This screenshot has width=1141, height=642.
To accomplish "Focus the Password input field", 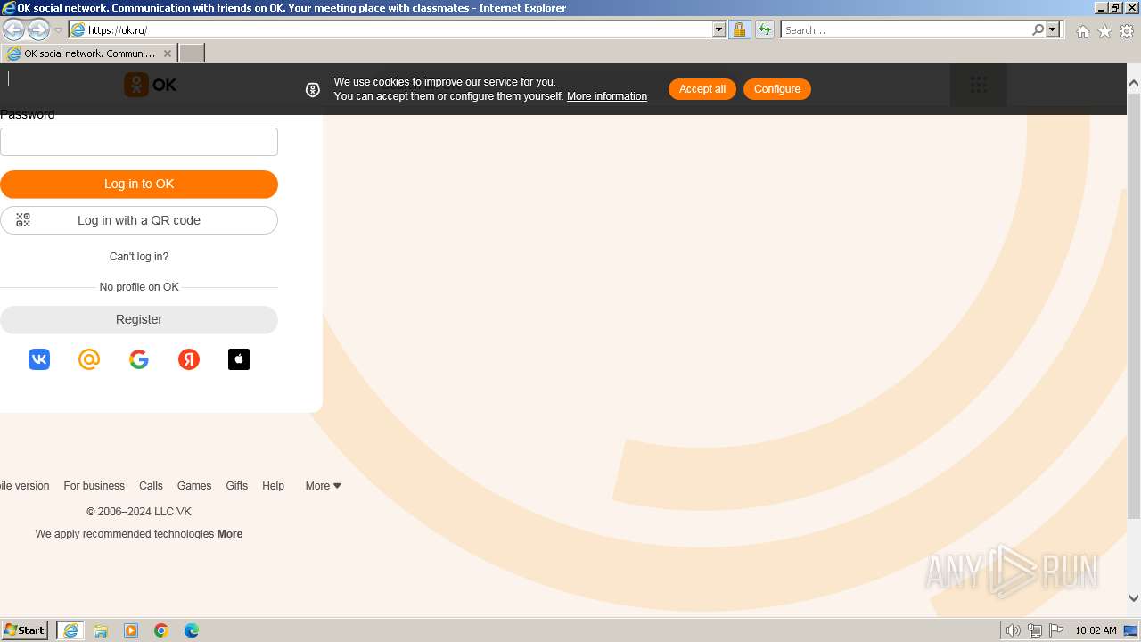I will point(139,142).
